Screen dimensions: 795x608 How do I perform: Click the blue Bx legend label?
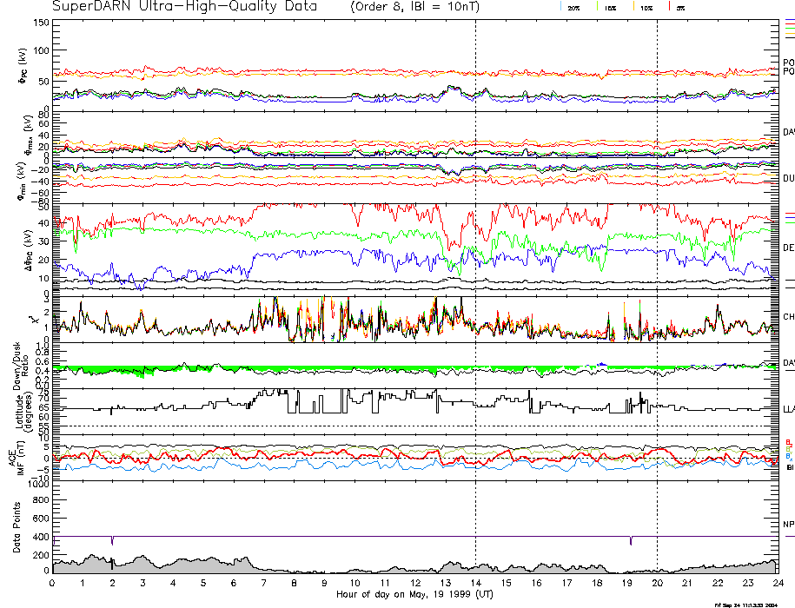(789, 456)
